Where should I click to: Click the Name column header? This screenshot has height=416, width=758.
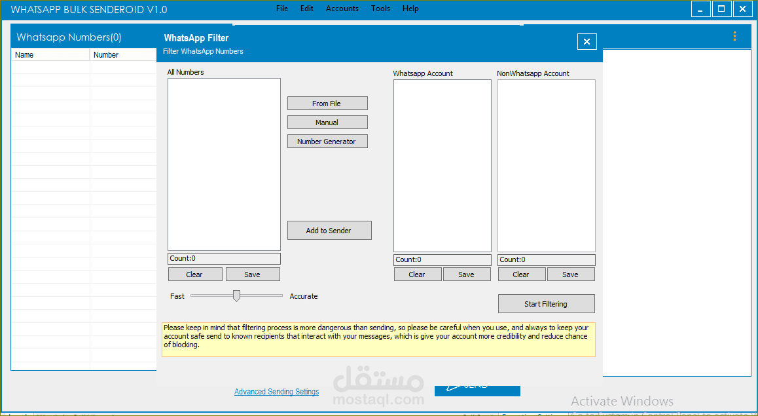(x=50, y=54)
